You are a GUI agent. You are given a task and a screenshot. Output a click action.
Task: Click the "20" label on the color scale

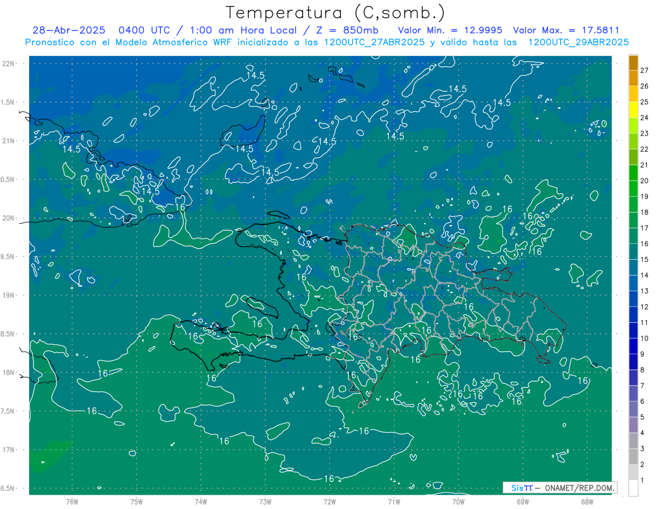tap(645, 181)
